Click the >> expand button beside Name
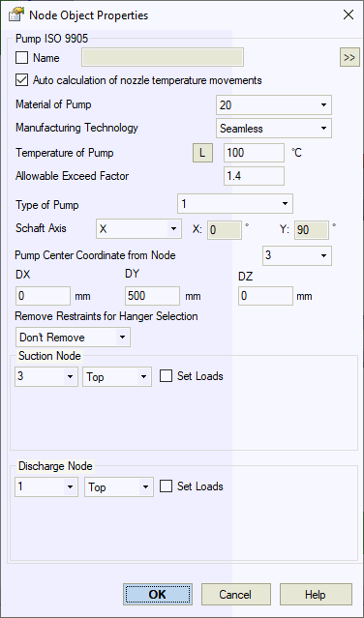This screenshot has height=618, width=364. tap(349, 57)
